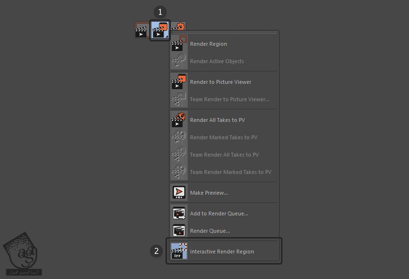The image size is (409, 279).
Task: Click the Add to Render Queue icon
Action: [x=179, y=213]
